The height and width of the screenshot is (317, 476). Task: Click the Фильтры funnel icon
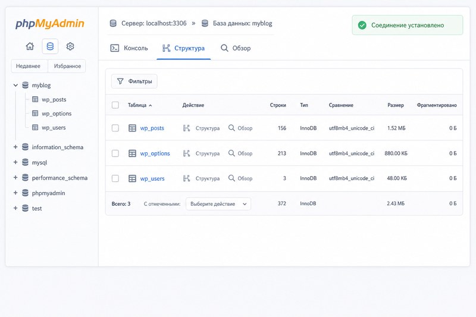[120, 81]
